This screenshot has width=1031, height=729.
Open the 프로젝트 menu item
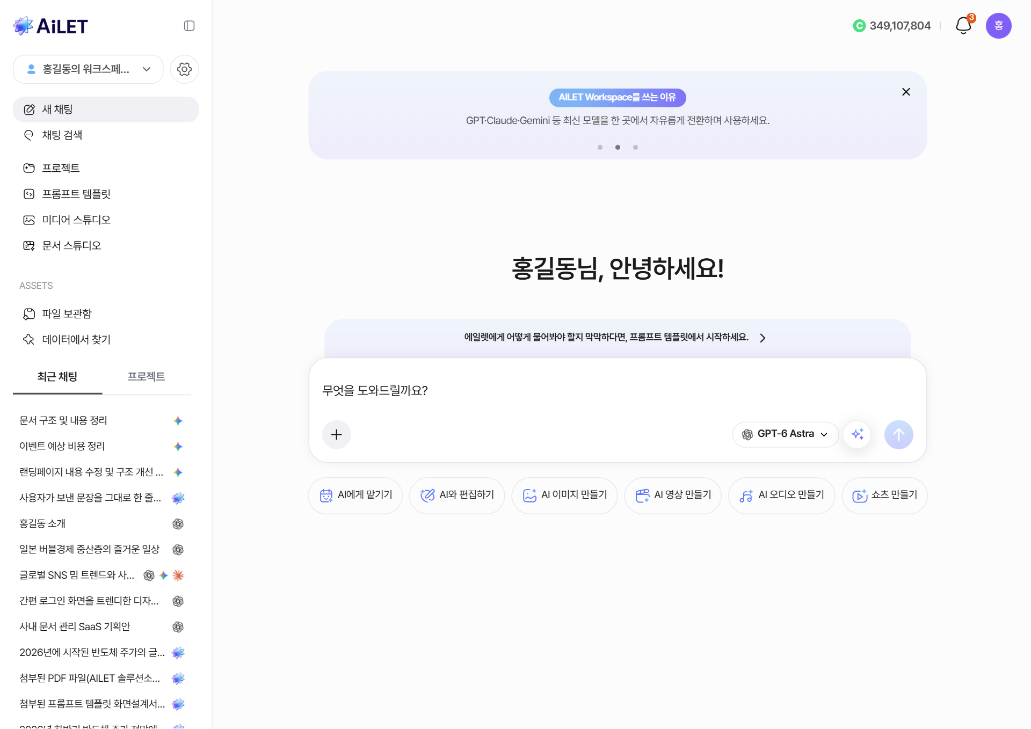point(106,168)
